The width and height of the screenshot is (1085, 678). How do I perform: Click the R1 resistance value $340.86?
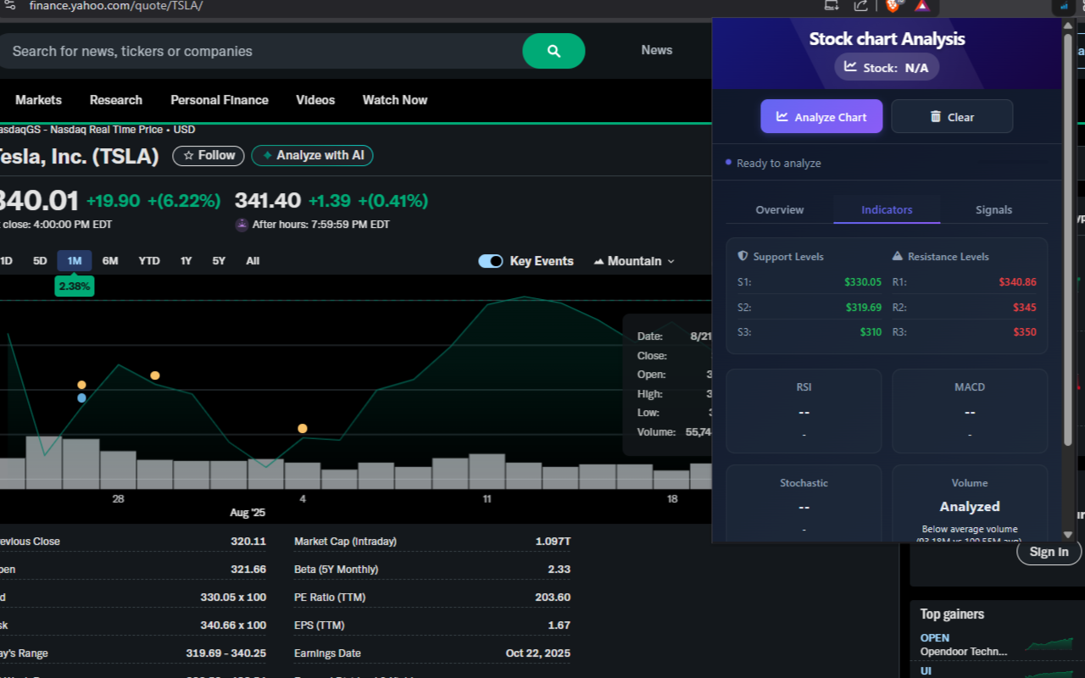point(1017,282)
